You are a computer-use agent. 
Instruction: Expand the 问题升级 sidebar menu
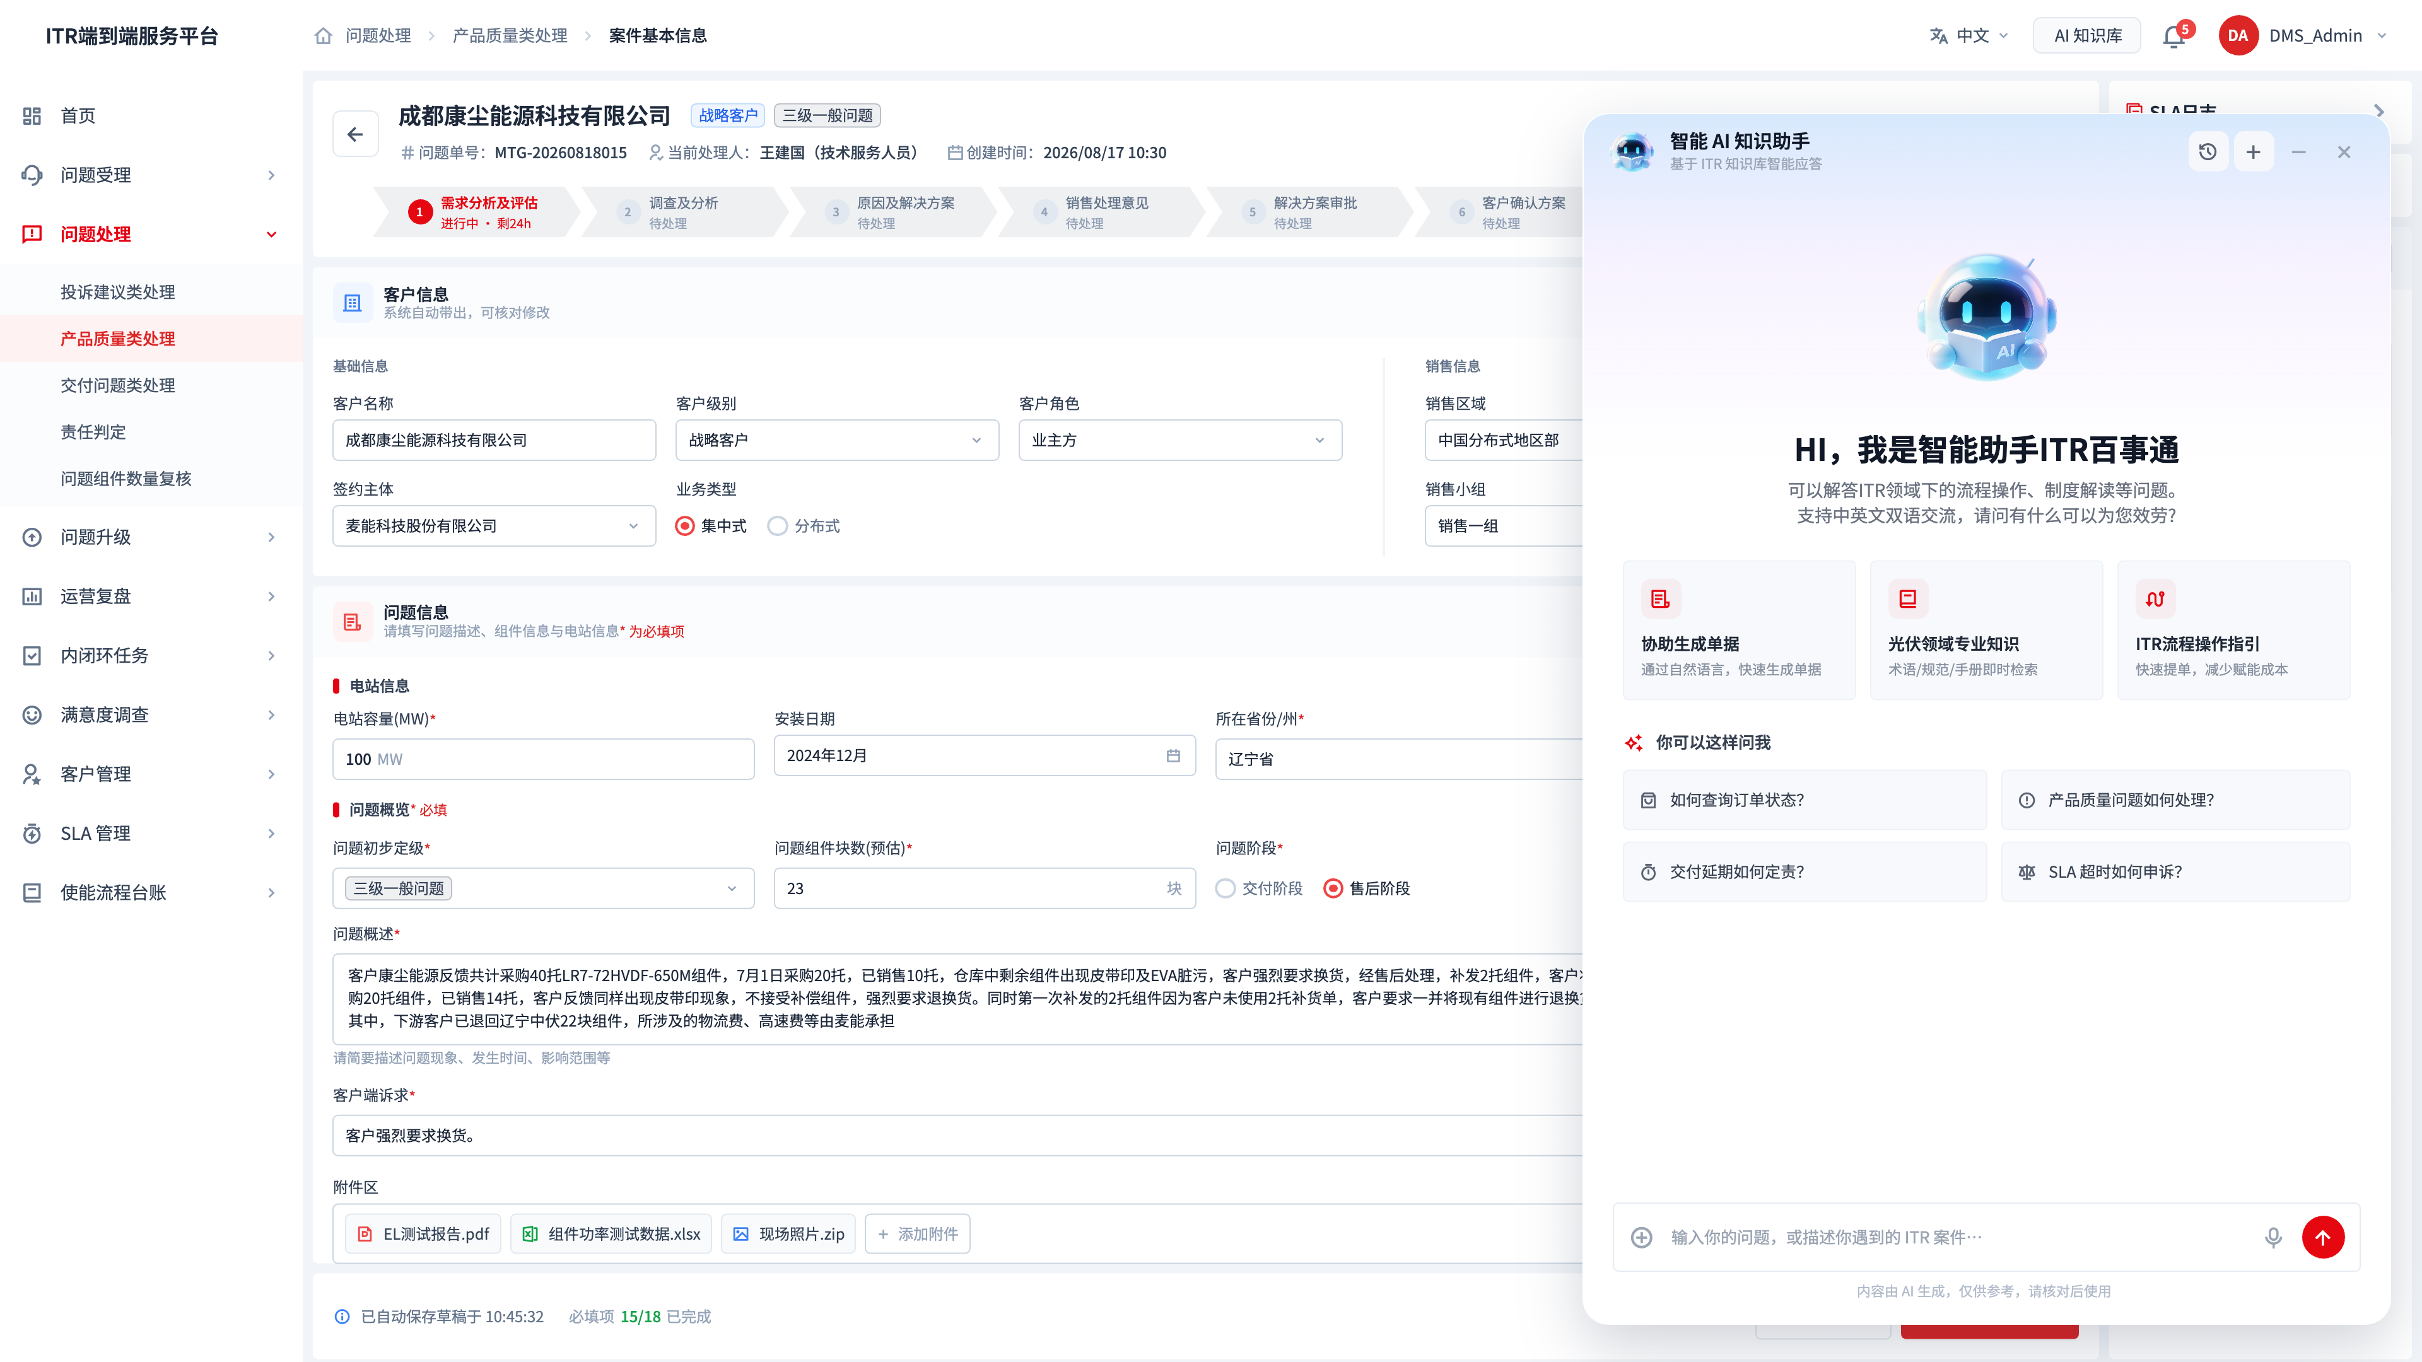point(151,537)
